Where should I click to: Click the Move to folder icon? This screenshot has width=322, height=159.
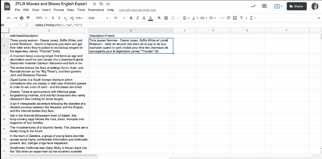pos(101,4)
